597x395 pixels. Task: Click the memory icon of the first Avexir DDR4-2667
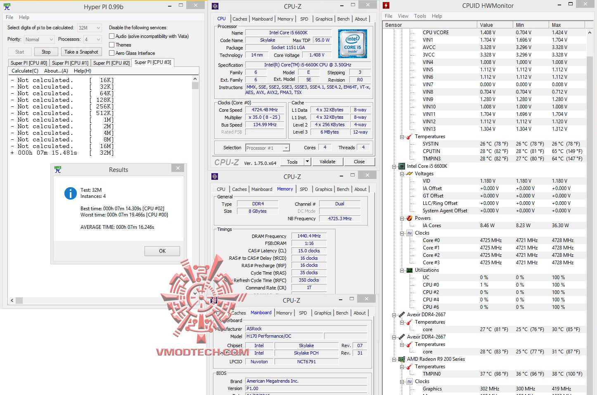tap(402, 315)
